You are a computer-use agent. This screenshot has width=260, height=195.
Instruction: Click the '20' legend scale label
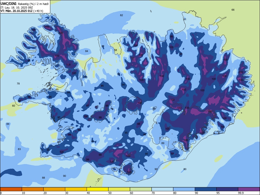45,193
